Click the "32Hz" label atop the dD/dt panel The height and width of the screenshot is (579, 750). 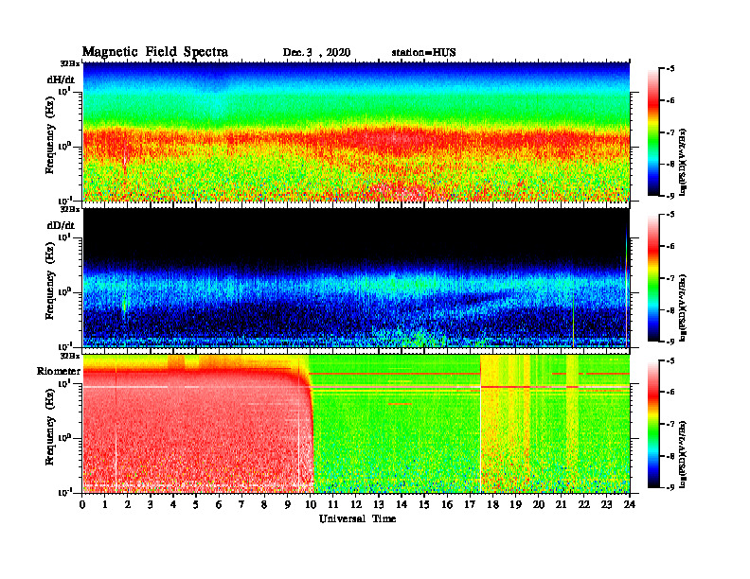tap(70, 209)
